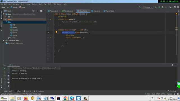
Task: Click the yellow intention lightbulb in editor
Action: 56,32
